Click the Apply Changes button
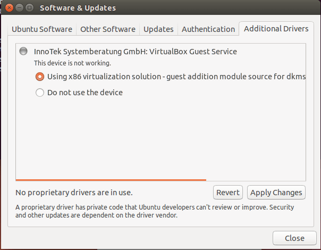Viewport: 321px width, 250px height. [x=276, y=193]
